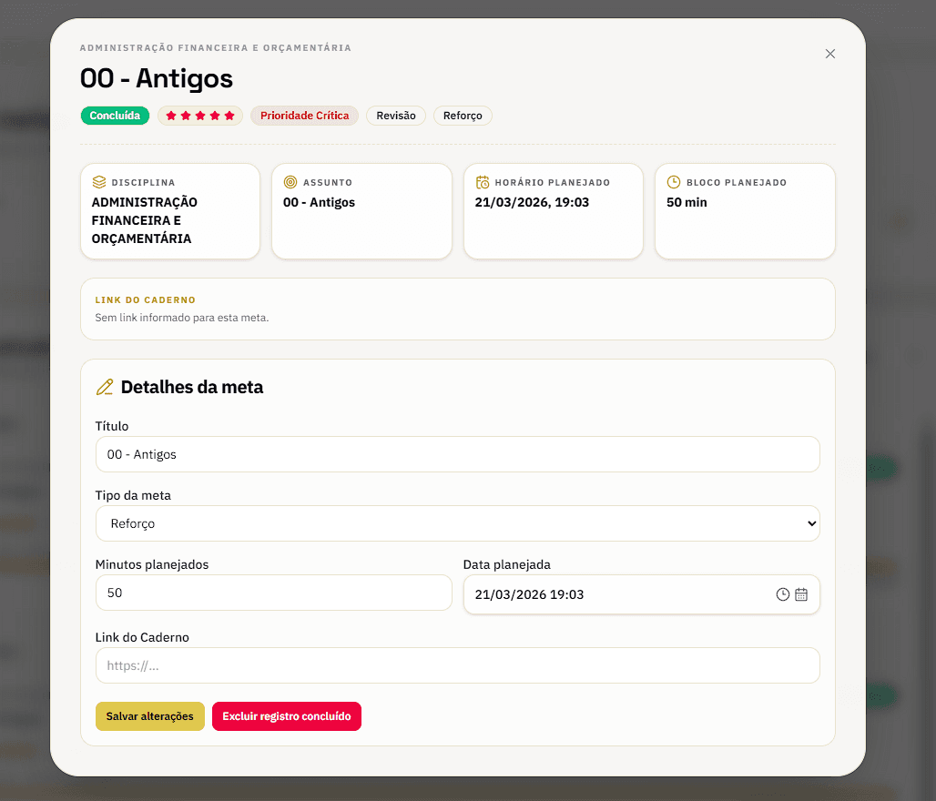Close the goal details dialog
Screen dimensions: 936x801
coord(829,54)
